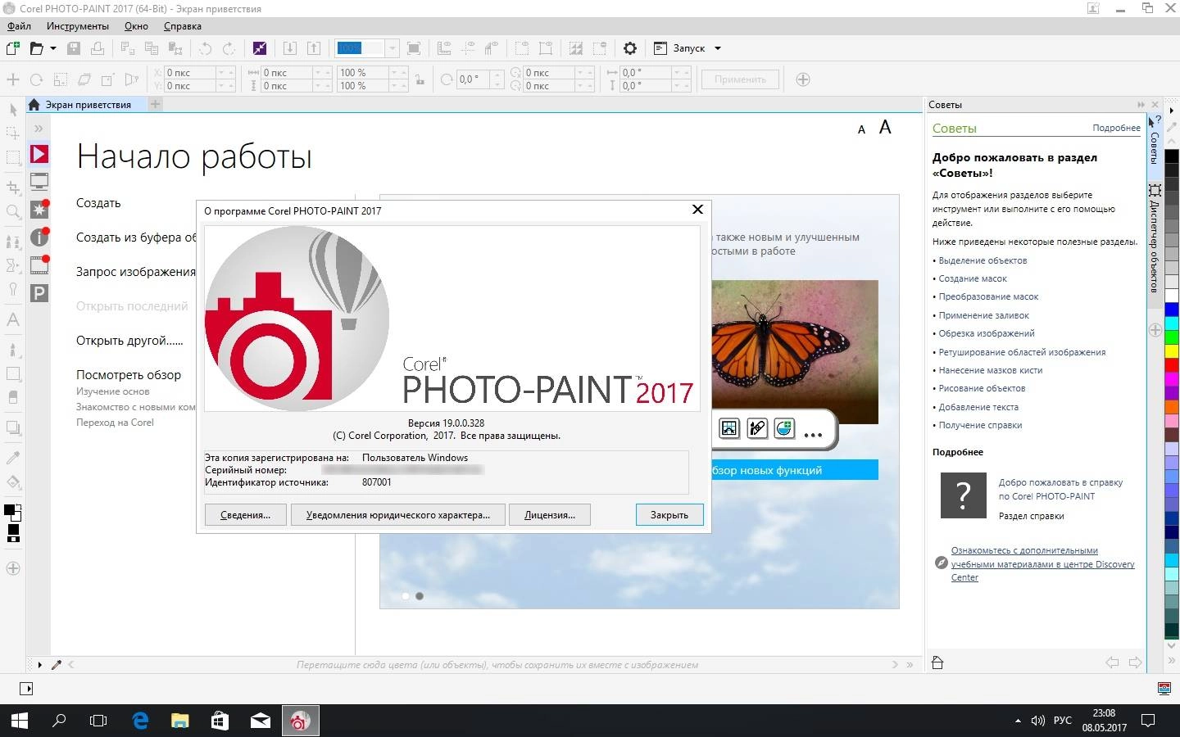Screen dimensions: 1180x737
Task: Click the Лицензия... button
Action: 549,515
